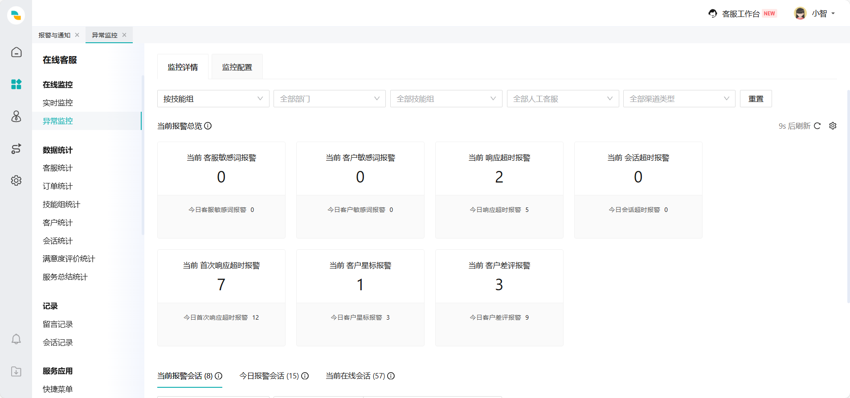Switch to the 报警与通知 page tab
This screenshot has height=398, width=850.
pyautogui.click(x=54, y=35)
